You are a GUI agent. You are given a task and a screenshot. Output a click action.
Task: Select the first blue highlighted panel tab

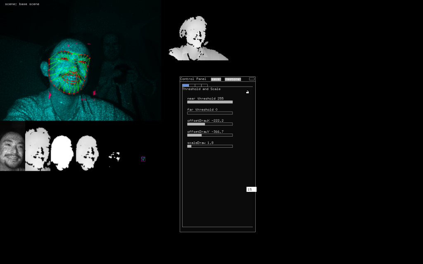point(185,85)
